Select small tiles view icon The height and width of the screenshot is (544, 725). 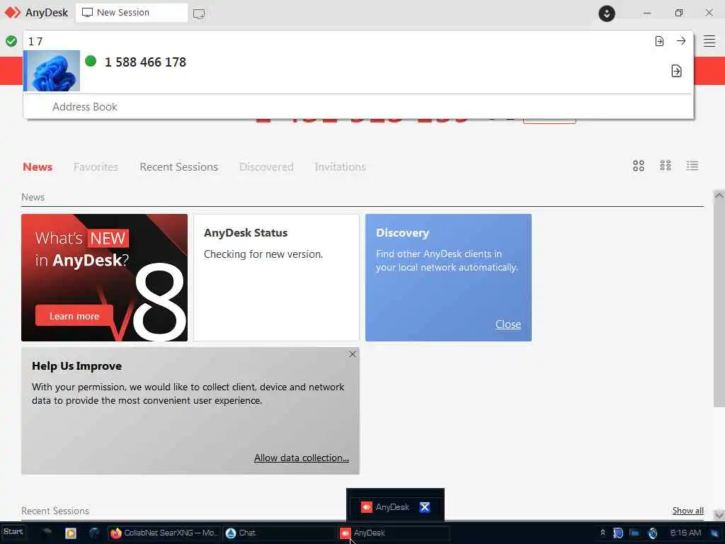point(666,166)
